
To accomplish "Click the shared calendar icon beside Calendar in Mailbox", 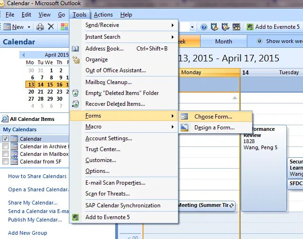I will pyautogui.click(x=14, y=154).
